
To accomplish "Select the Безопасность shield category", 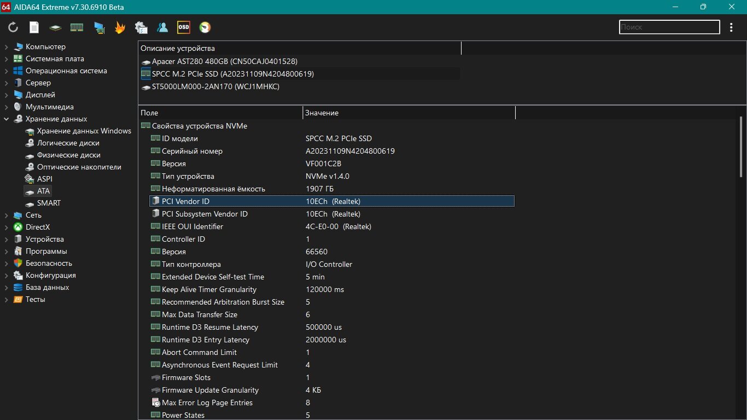I will tap(43, 264).
